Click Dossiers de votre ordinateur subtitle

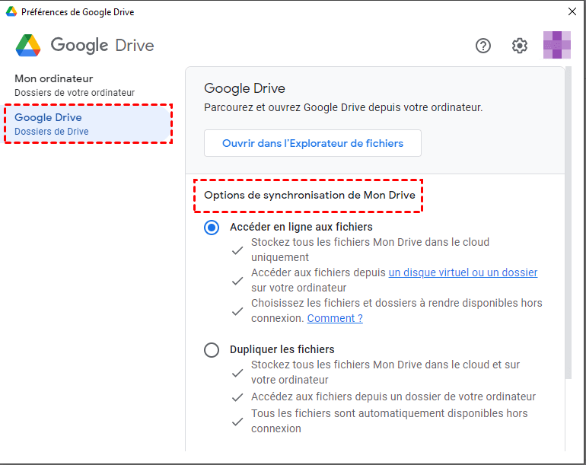click(x=75, y=93)
